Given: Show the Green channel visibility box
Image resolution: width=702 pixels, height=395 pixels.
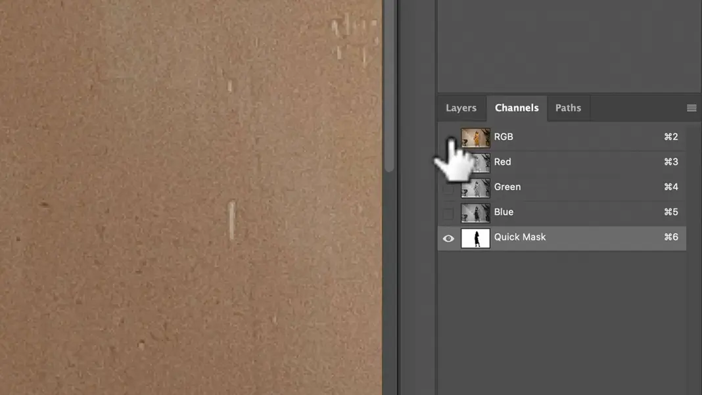Looking at the screenshot, I should coord(448,189).
